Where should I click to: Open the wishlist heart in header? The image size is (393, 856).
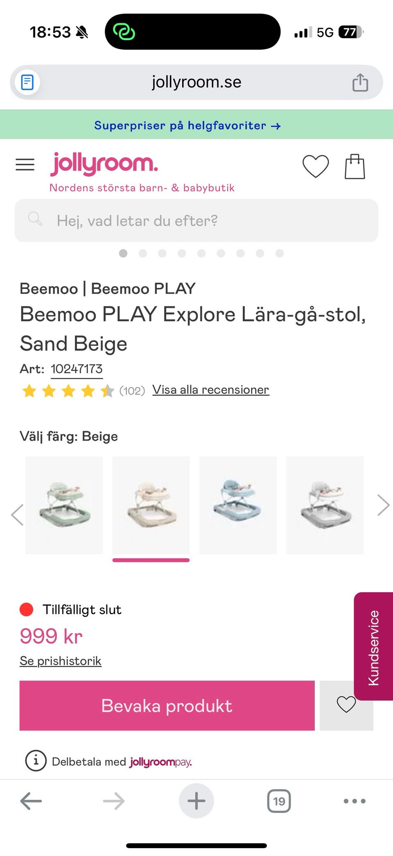click(x=315, y=166)
